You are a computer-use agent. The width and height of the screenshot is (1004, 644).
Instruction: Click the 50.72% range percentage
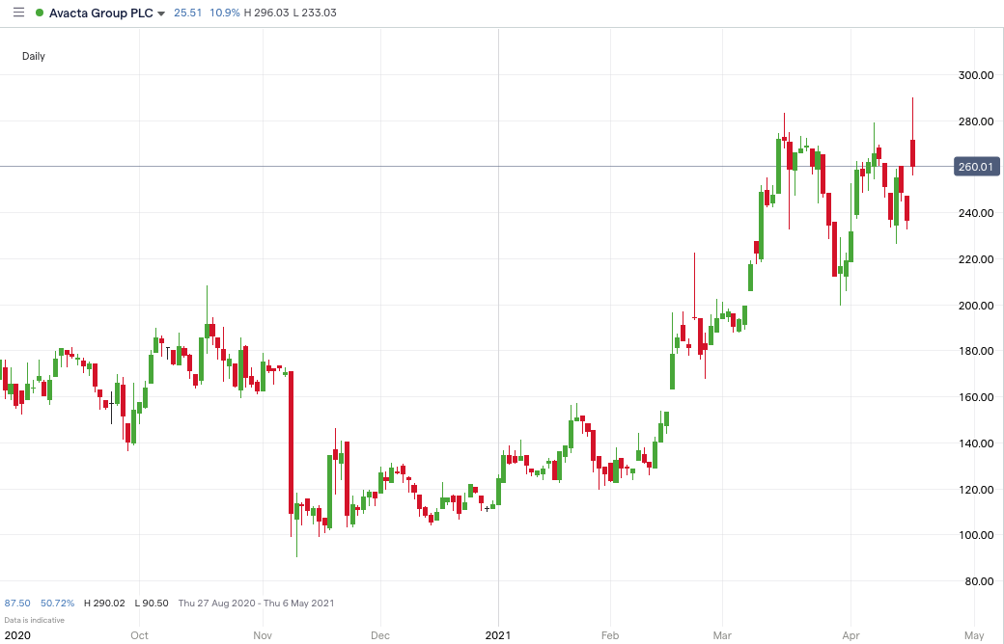pos(56,603)
